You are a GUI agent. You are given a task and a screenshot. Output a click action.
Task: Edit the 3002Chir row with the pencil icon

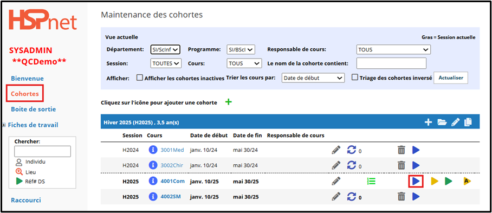[336, 165]
